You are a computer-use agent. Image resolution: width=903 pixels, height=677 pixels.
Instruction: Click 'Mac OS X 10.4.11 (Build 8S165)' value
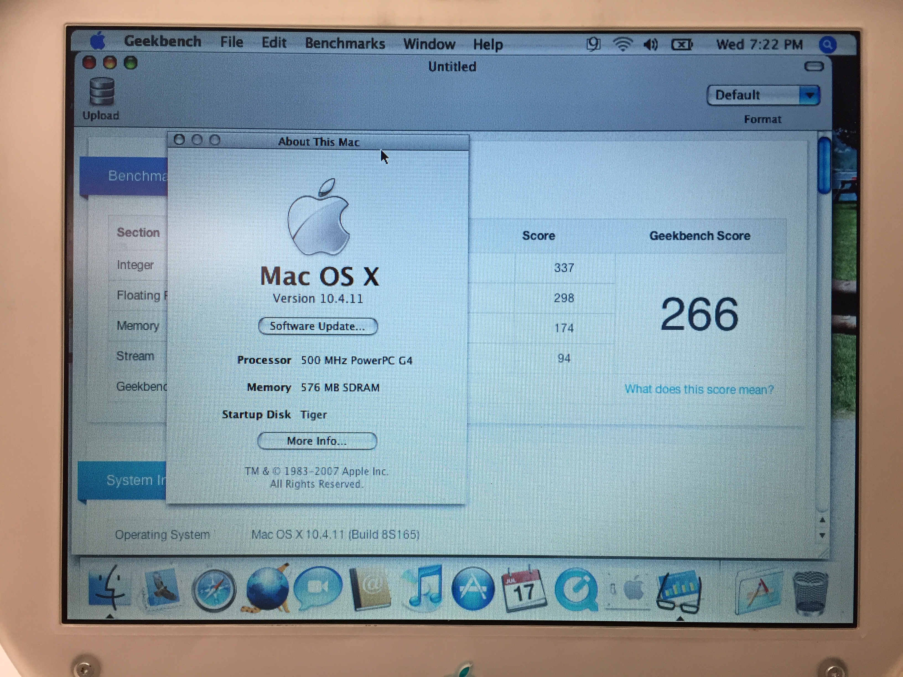click(335, 534)
